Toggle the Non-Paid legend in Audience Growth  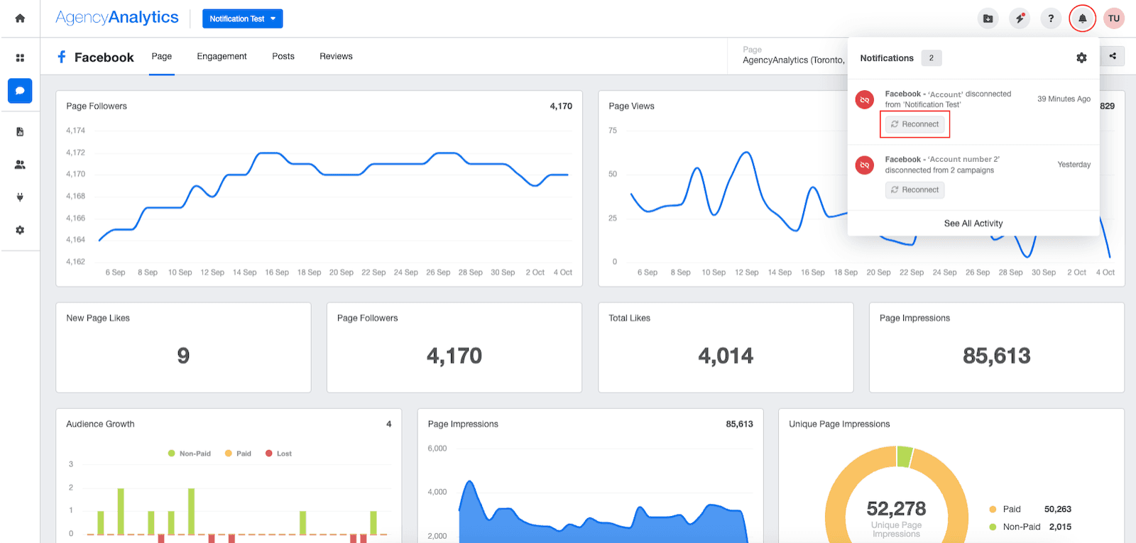[x=190, y=454]
